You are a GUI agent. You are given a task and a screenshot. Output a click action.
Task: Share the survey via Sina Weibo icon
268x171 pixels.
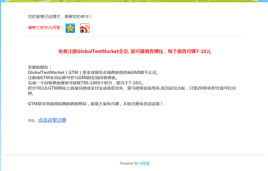point(85,28)
